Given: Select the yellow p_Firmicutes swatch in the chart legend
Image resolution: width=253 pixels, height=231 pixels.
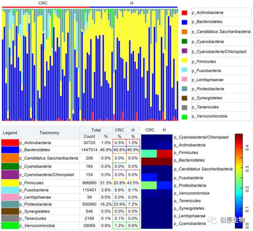Looking at the screenshot, I should tap(184, 61).
